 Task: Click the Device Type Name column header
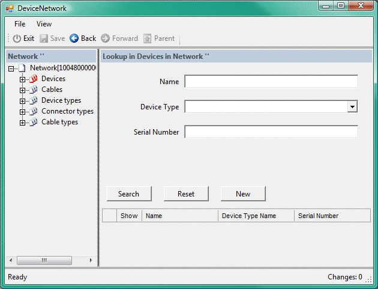(x=256, y=216)
